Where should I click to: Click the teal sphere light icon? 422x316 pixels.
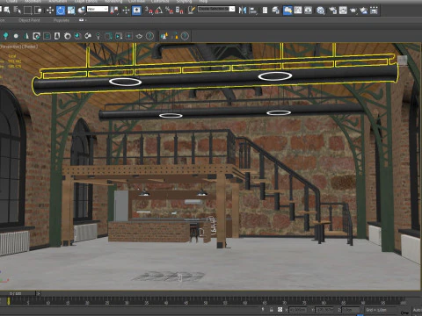pos(5,36)
